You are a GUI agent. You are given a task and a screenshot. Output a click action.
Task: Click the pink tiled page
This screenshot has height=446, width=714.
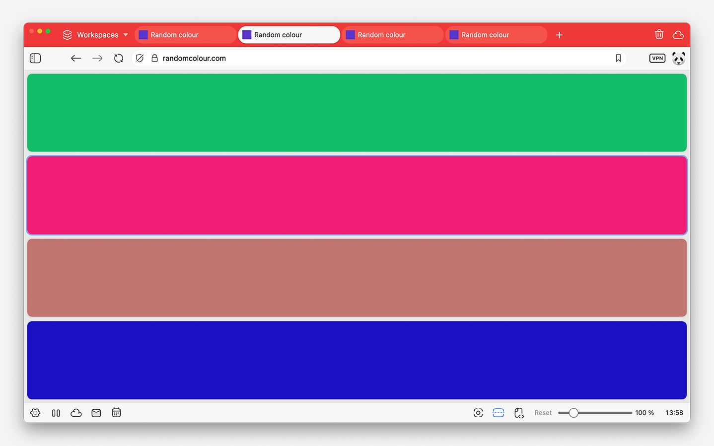click(x=357, y=195)
